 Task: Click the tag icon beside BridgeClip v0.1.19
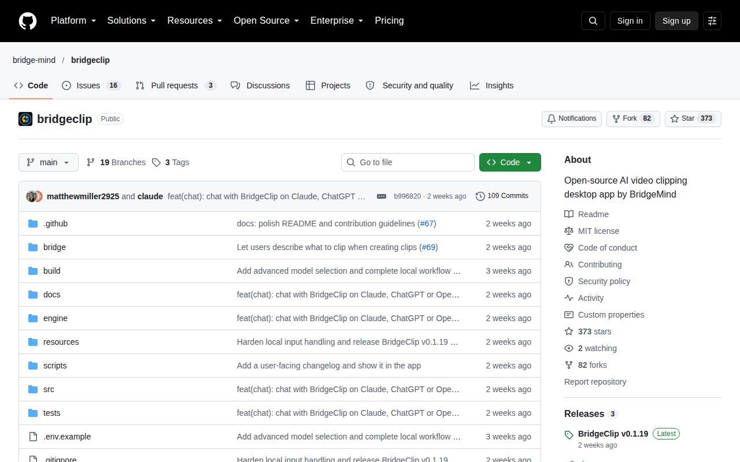pyautogui.click(x=569, y=435)
